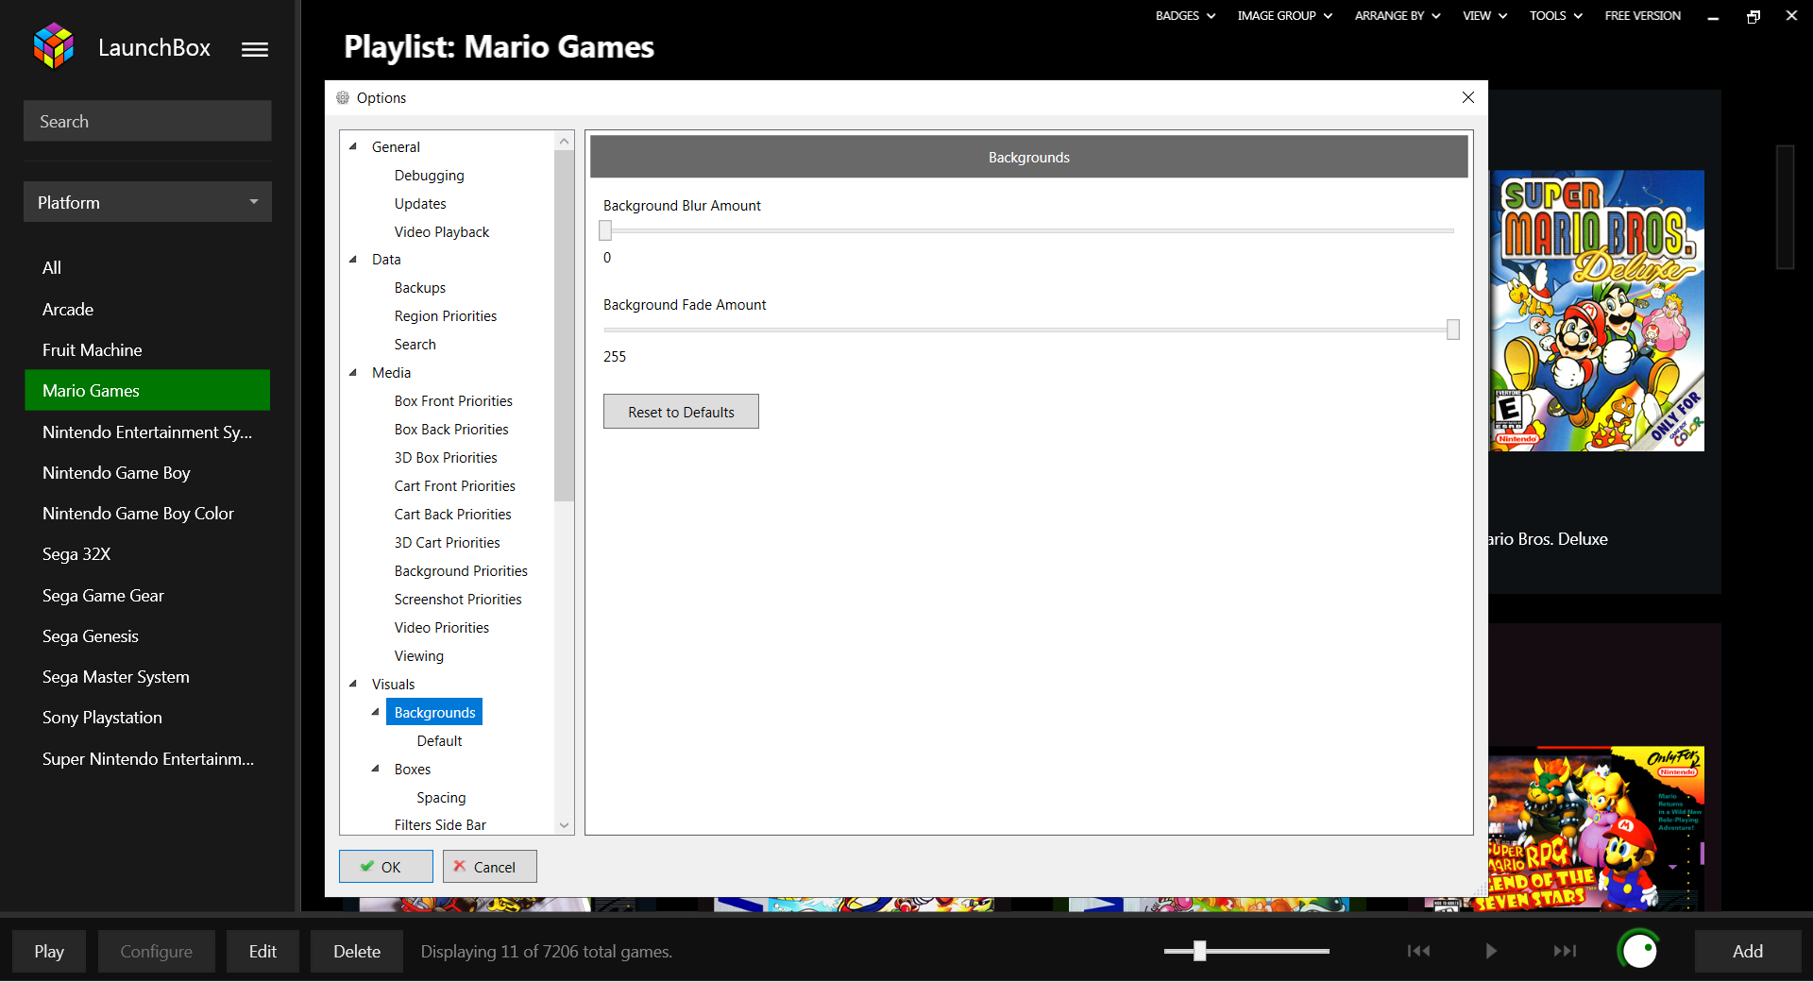
Task: Select the Super Mario Bros. Deluxe box art
Action: click(1598, 311)
